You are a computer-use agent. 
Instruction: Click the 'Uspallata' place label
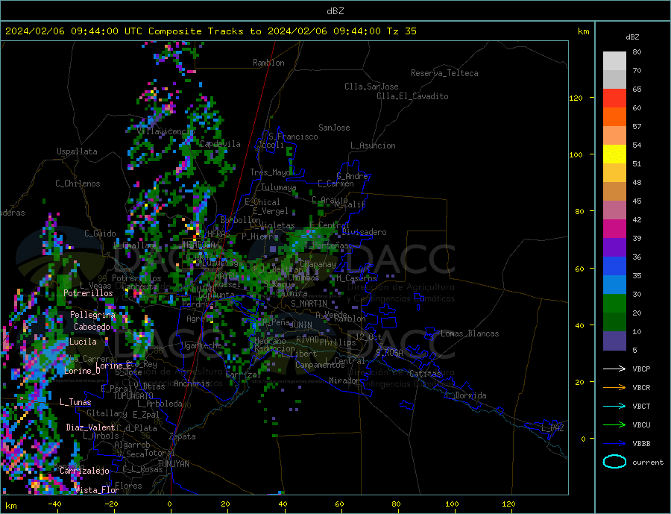point(77,151)
